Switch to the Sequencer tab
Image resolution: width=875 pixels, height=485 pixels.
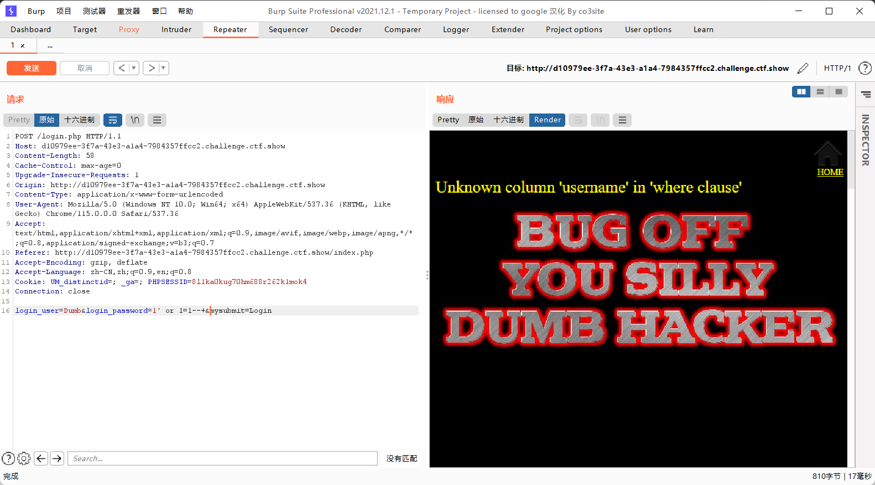click(x=288, y=29)
